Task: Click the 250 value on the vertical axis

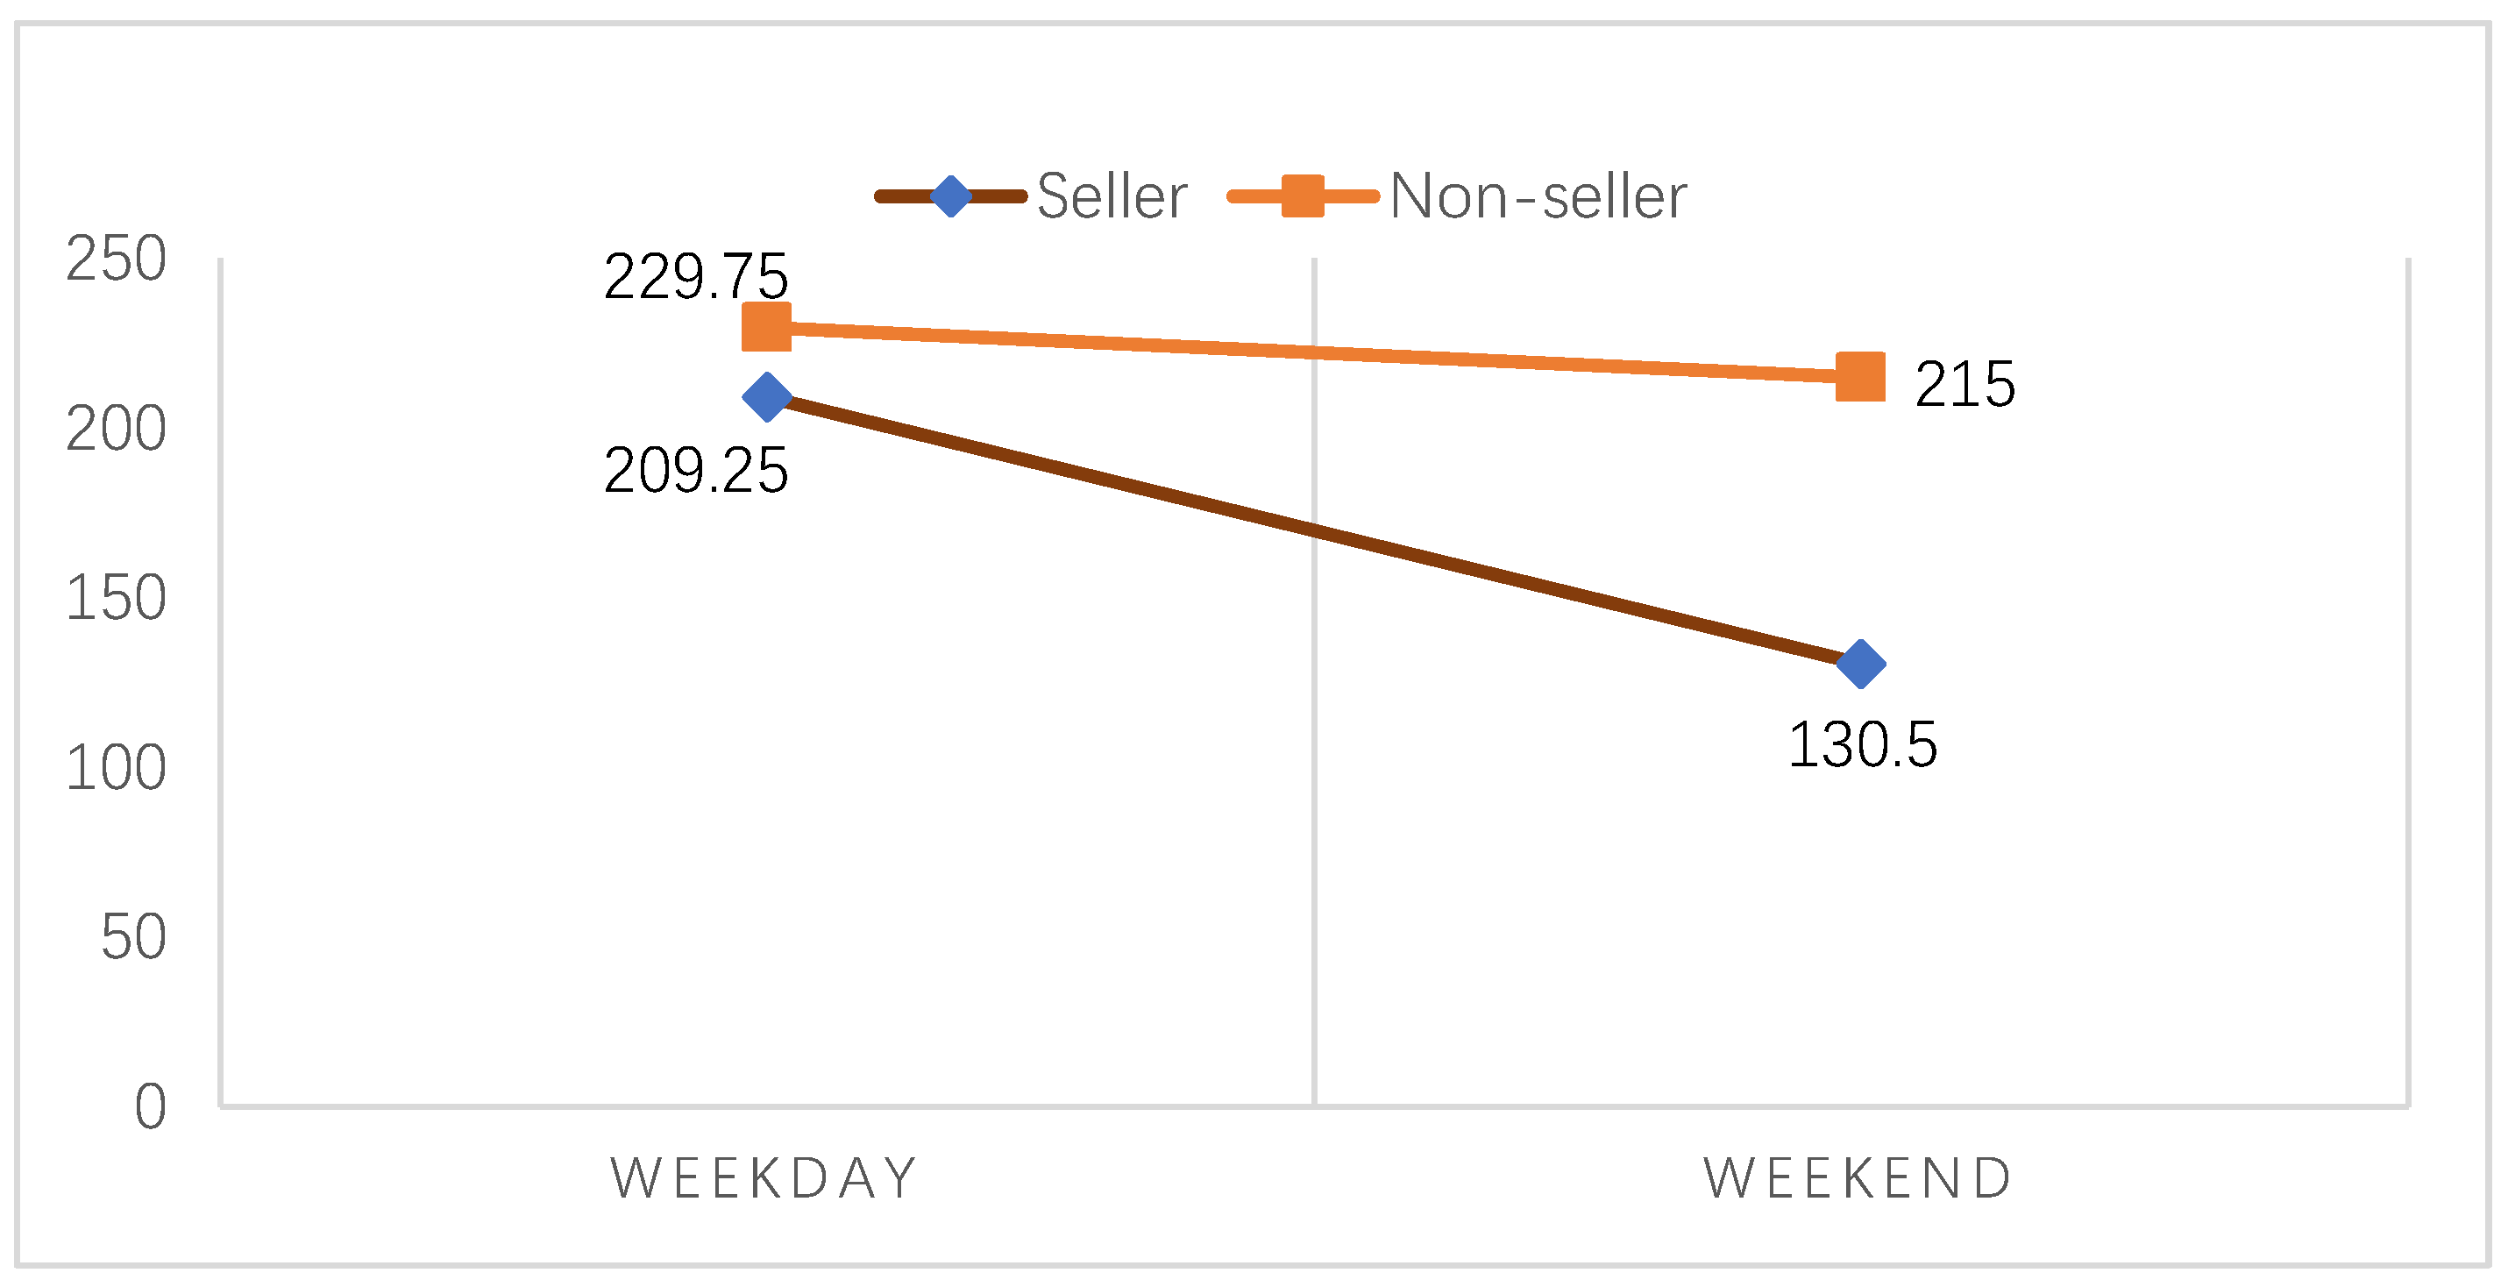Action: [116, 259]
